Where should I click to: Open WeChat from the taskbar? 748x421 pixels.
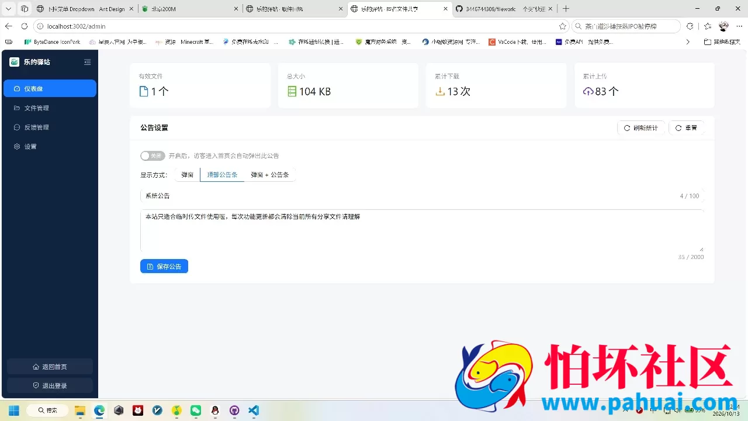[196, 410]
